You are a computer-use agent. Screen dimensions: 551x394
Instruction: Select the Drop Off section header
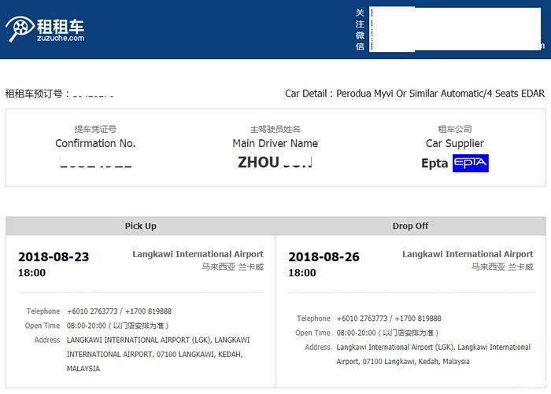coord(410,226)
